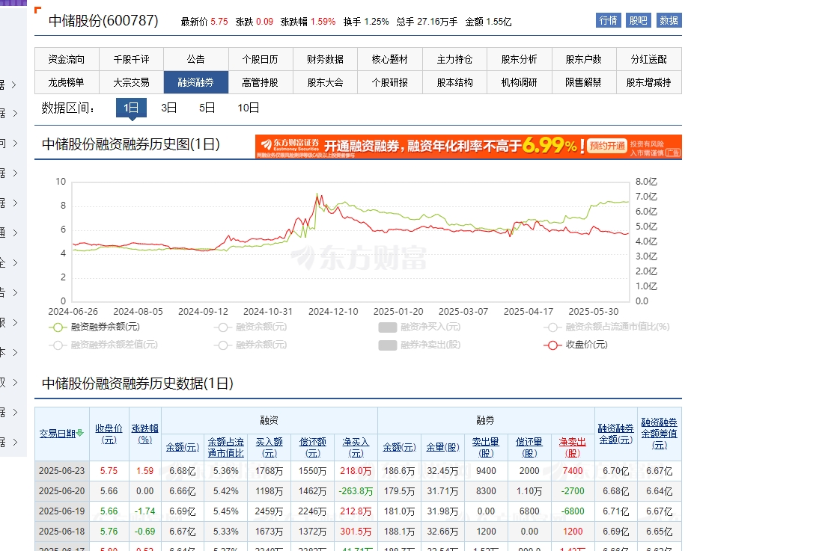Open the 财务数据 tab
Screen dimensions: 813x551
325,59
